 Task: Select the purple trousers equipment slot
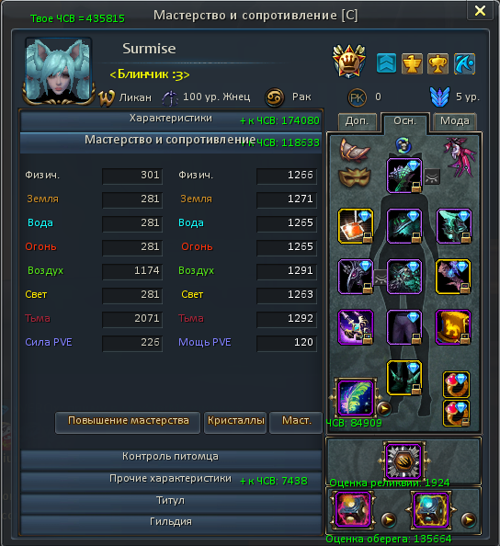403,327
